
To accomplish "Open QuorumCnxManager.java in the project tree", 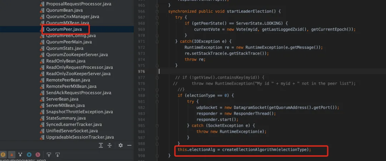I will (73, 16).
